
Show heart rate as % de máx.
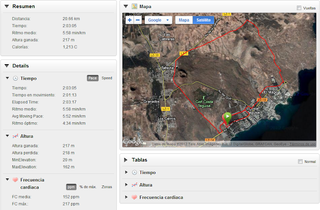(x=87, y=187)
